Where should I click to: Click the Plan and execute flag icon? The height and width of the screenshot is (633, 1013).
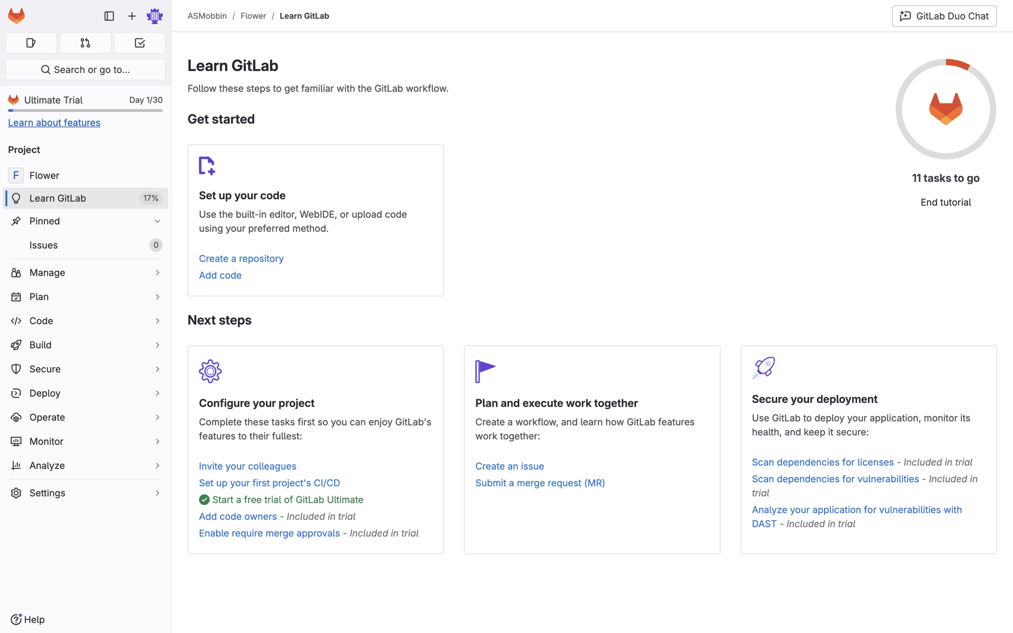click(485, 371)
